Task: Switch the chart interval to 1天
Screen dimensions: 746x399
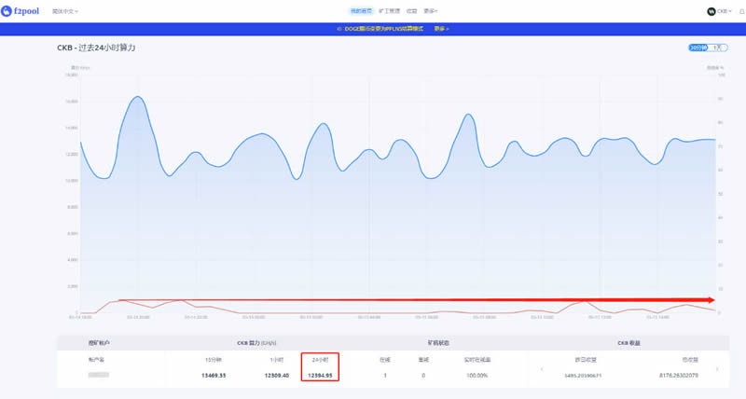Action: pyautogui.click(x=717, y=48)
